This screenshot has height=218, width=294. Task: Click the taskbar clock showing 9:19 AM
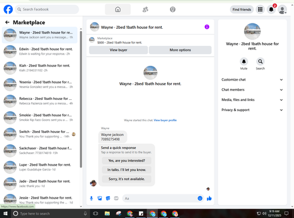[274, 213]
